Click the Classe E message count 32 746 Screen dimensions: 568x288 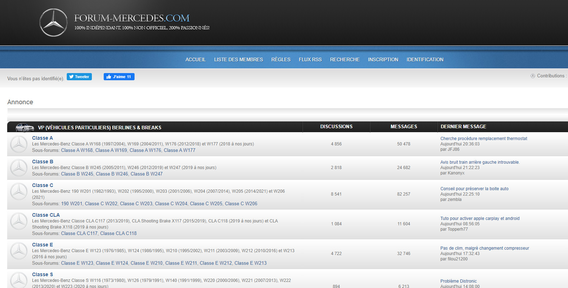pyautogui.click(x=404, y=254)
